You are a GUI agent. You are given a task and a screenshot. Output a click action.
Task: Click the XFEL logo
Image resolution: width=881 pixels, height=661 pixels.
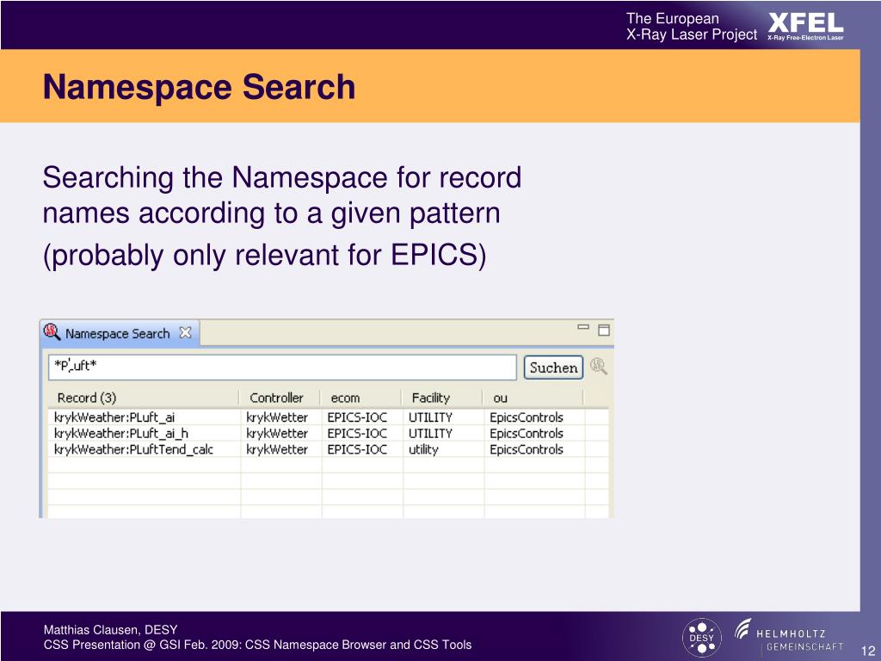805,26
